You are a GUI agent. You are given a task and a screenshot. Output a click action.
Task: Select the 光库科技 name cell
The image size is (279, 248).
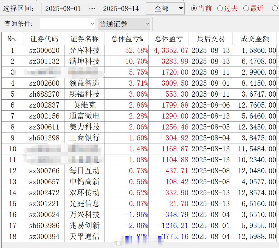[84, 50]
